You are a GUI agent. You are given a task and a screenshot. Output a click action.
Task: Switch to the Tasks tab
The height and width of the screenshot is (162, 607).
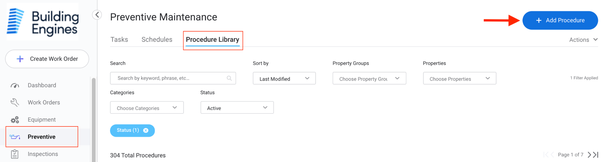119,40
